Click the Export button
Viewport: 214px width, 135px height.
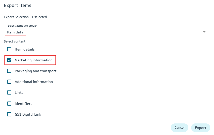click(200, 128)
